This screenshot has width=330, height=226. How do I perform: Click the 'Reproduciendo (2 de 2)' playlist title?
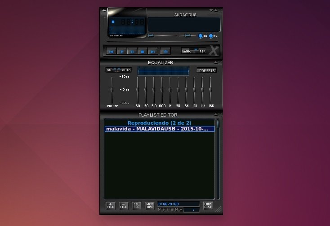click(x=159, y=123)
